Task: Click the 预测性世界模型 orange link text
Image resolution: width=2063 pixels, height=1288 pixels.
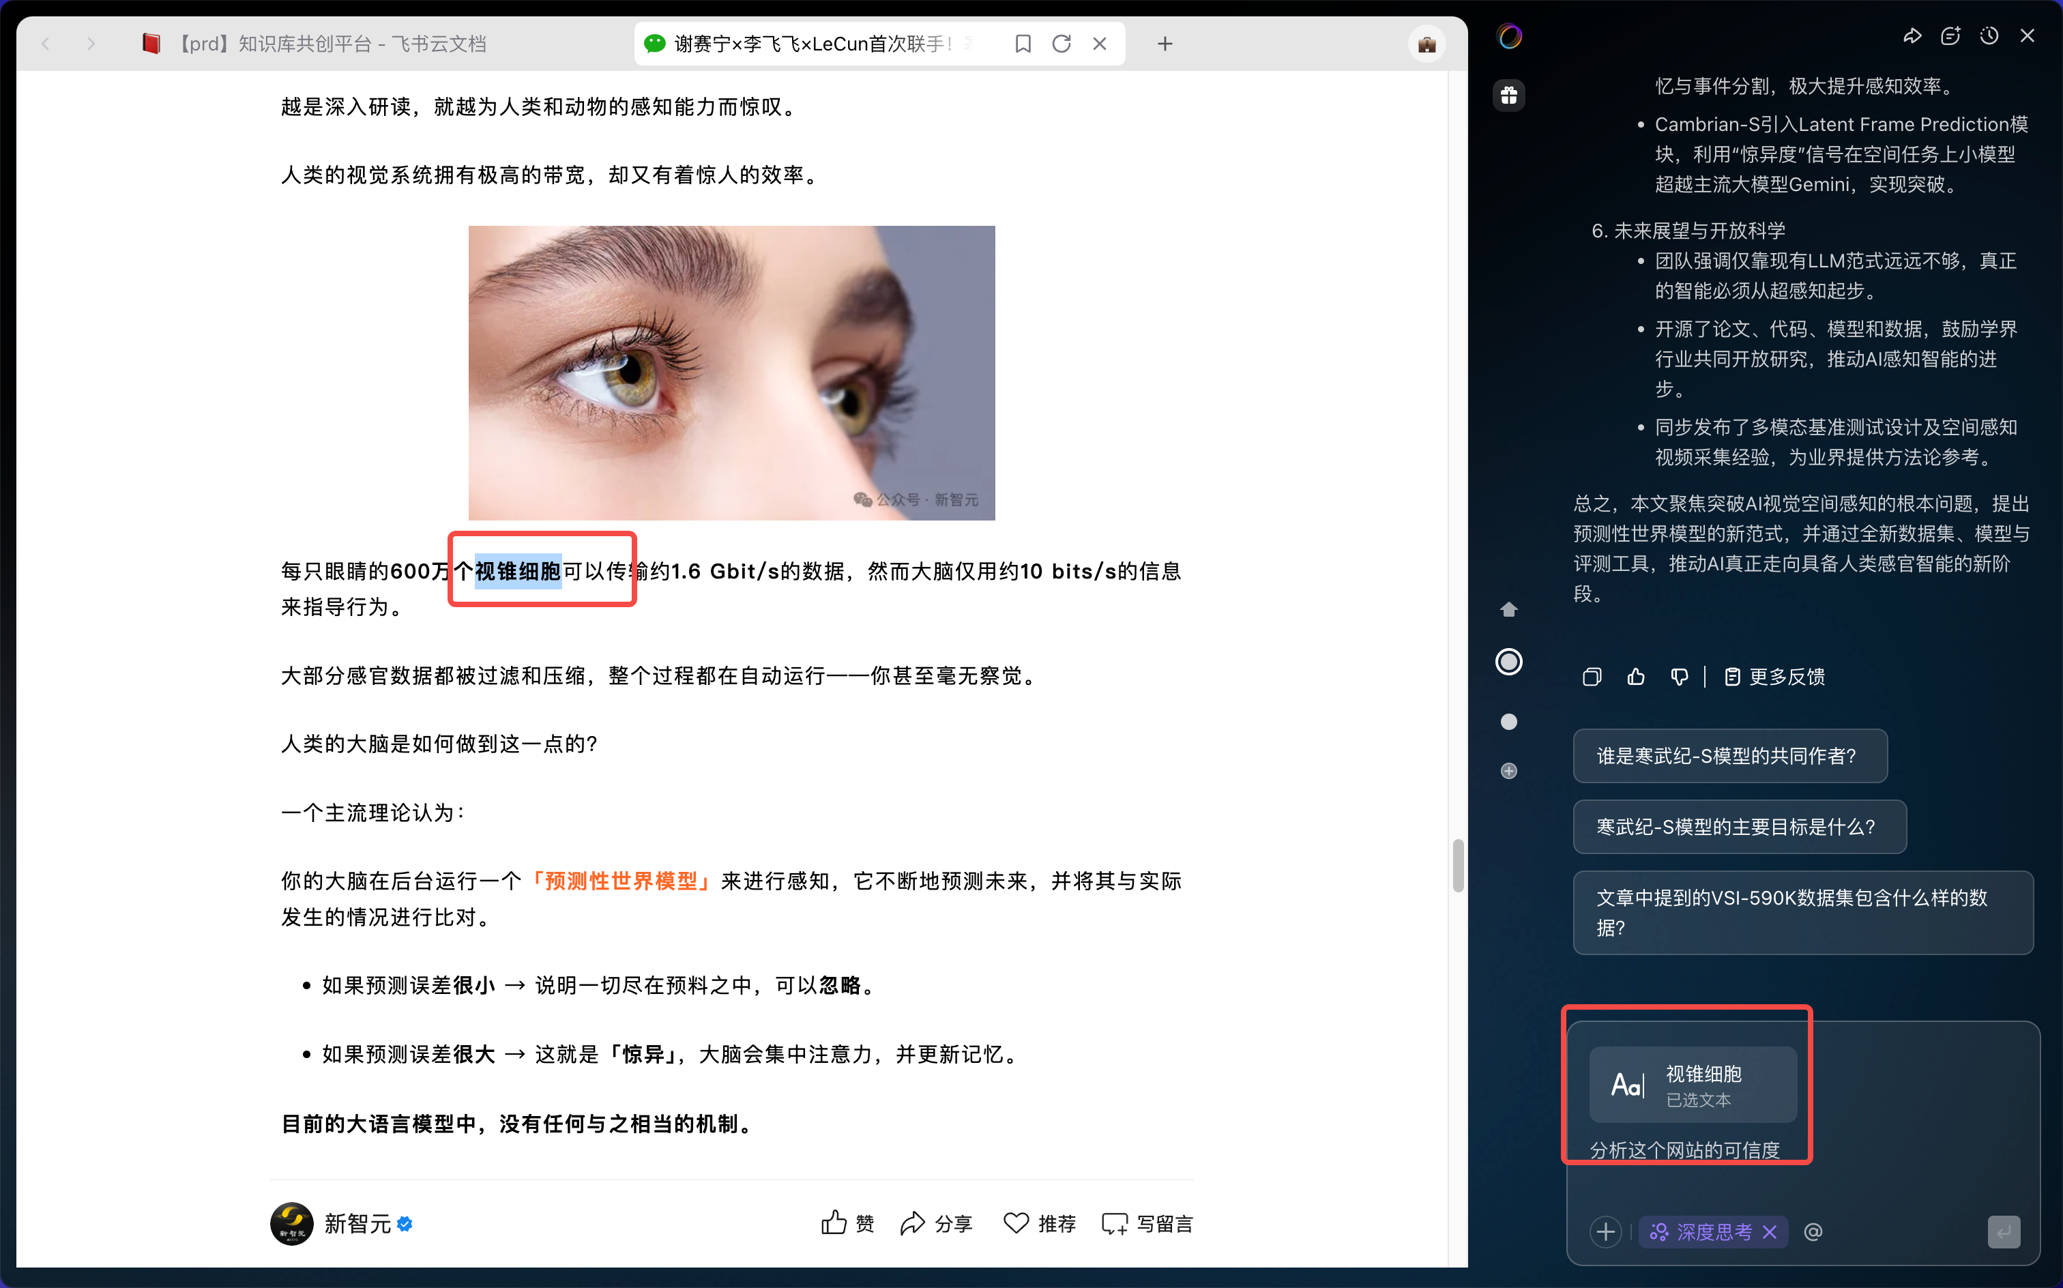Action: coord(621,881)
